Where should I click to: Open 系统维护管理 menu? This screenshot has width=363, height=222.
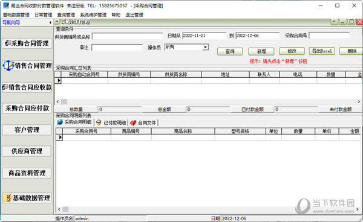[93, 14]
